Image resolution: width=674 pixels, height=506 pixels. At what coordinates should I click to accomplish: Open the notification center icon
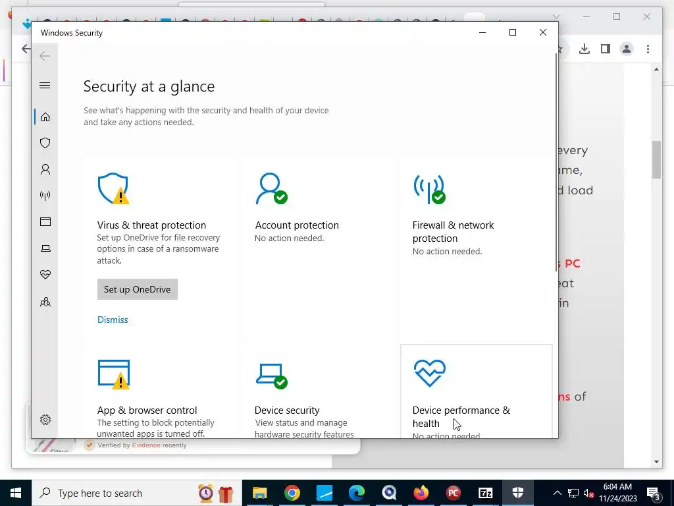pos(653,493)
